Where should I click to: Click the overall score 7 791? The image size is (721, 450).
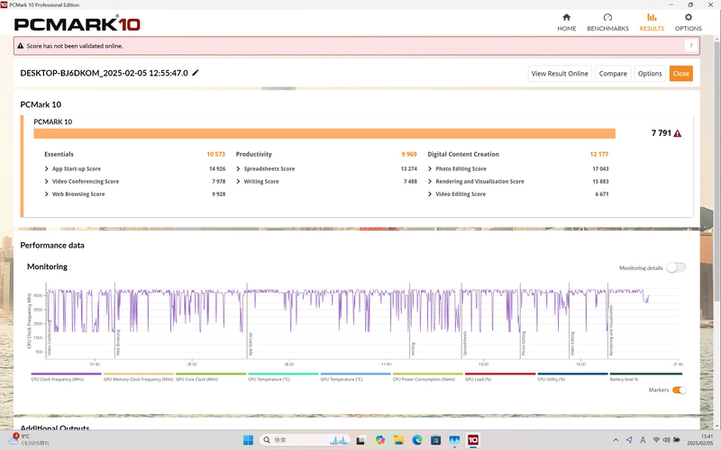click(x=662, y=133)
